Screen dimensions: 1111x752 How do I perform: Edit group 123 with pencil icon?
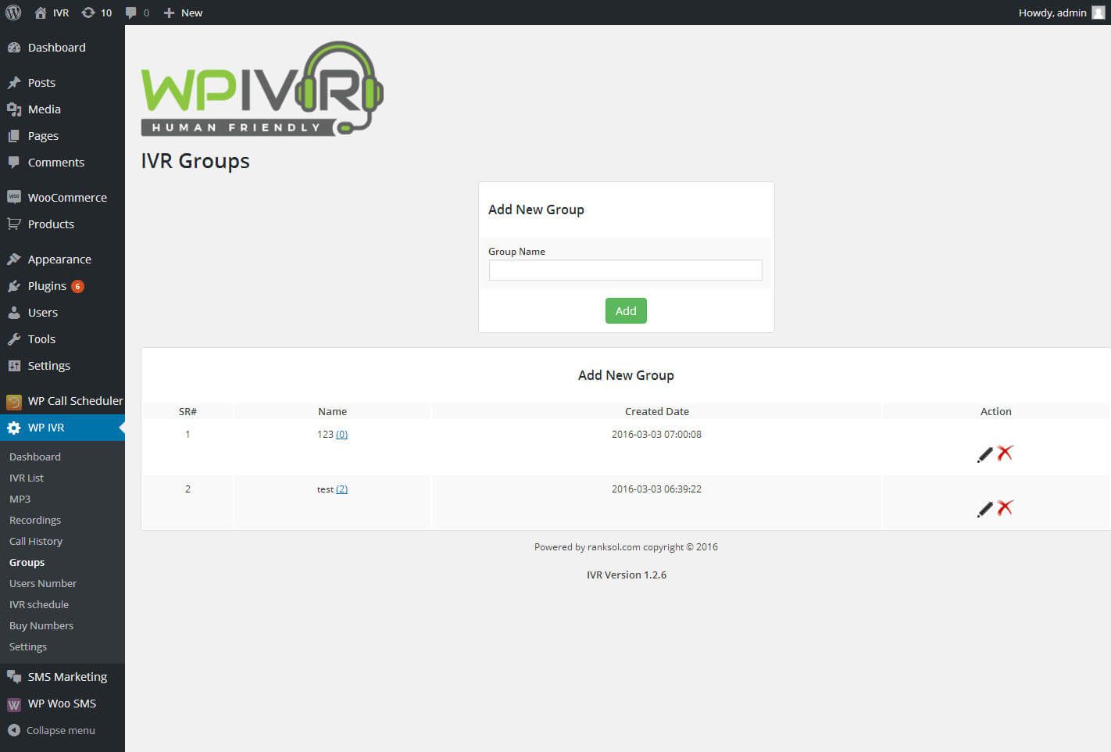(x=985, y=454)
